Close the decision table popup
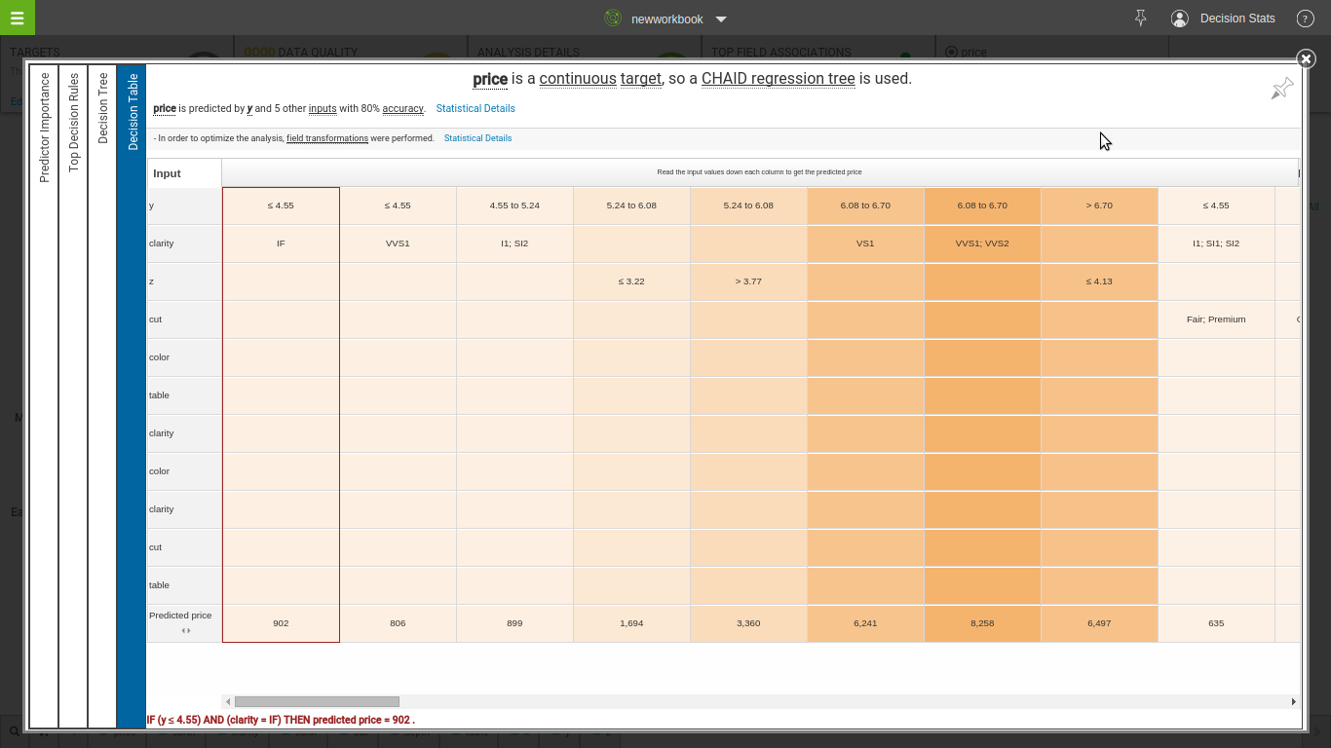The height and width of the screenshot is (748, 1331). (x=1307, y=59)
